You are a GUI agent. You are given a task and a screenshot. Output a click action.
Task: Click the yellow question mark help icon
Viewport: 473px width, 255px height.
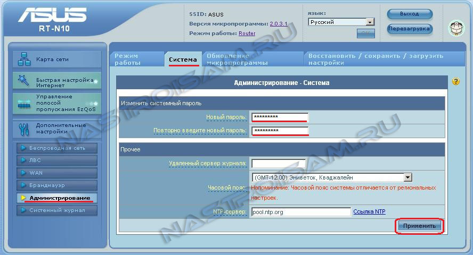point(455,82)
